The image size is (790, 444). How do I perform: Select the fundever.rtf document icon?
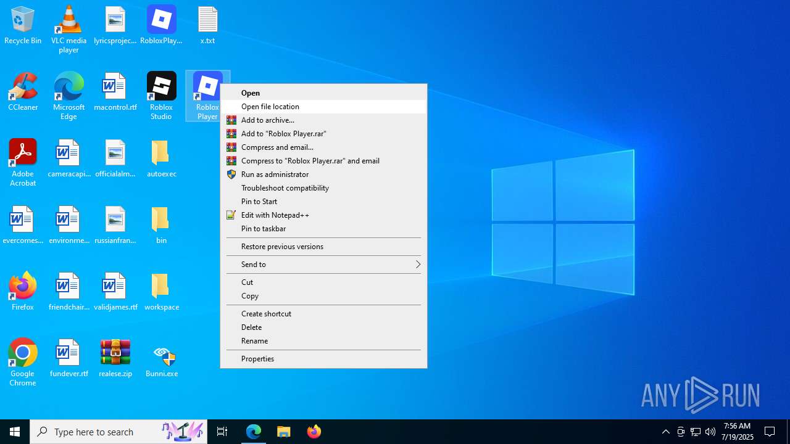tap(69, 358)
